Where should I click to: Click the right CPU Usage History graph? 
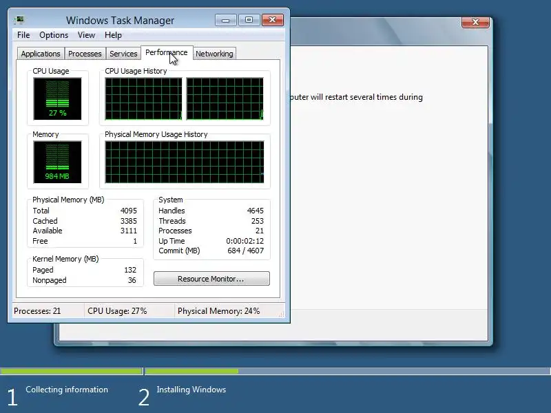click(225, 98)
